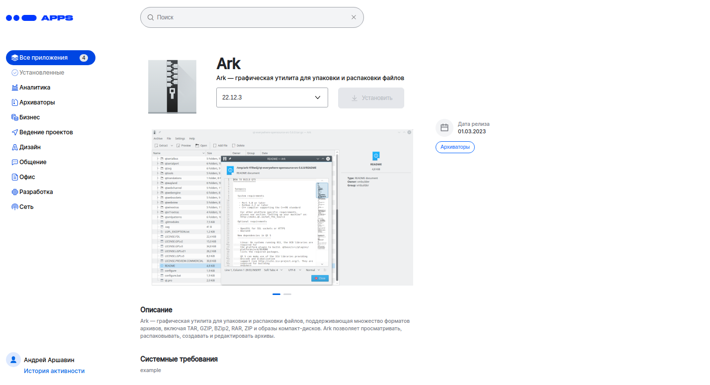
Task: Select the All applications menu item
Action: pos(50,58)
